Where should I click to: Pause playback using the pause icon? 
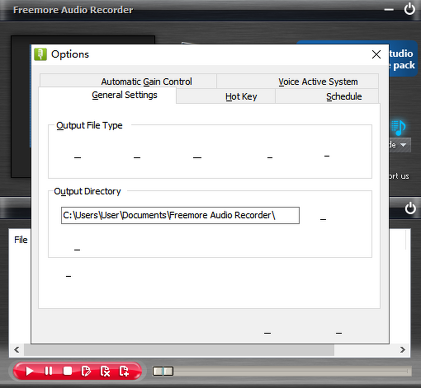pos(48,371)
